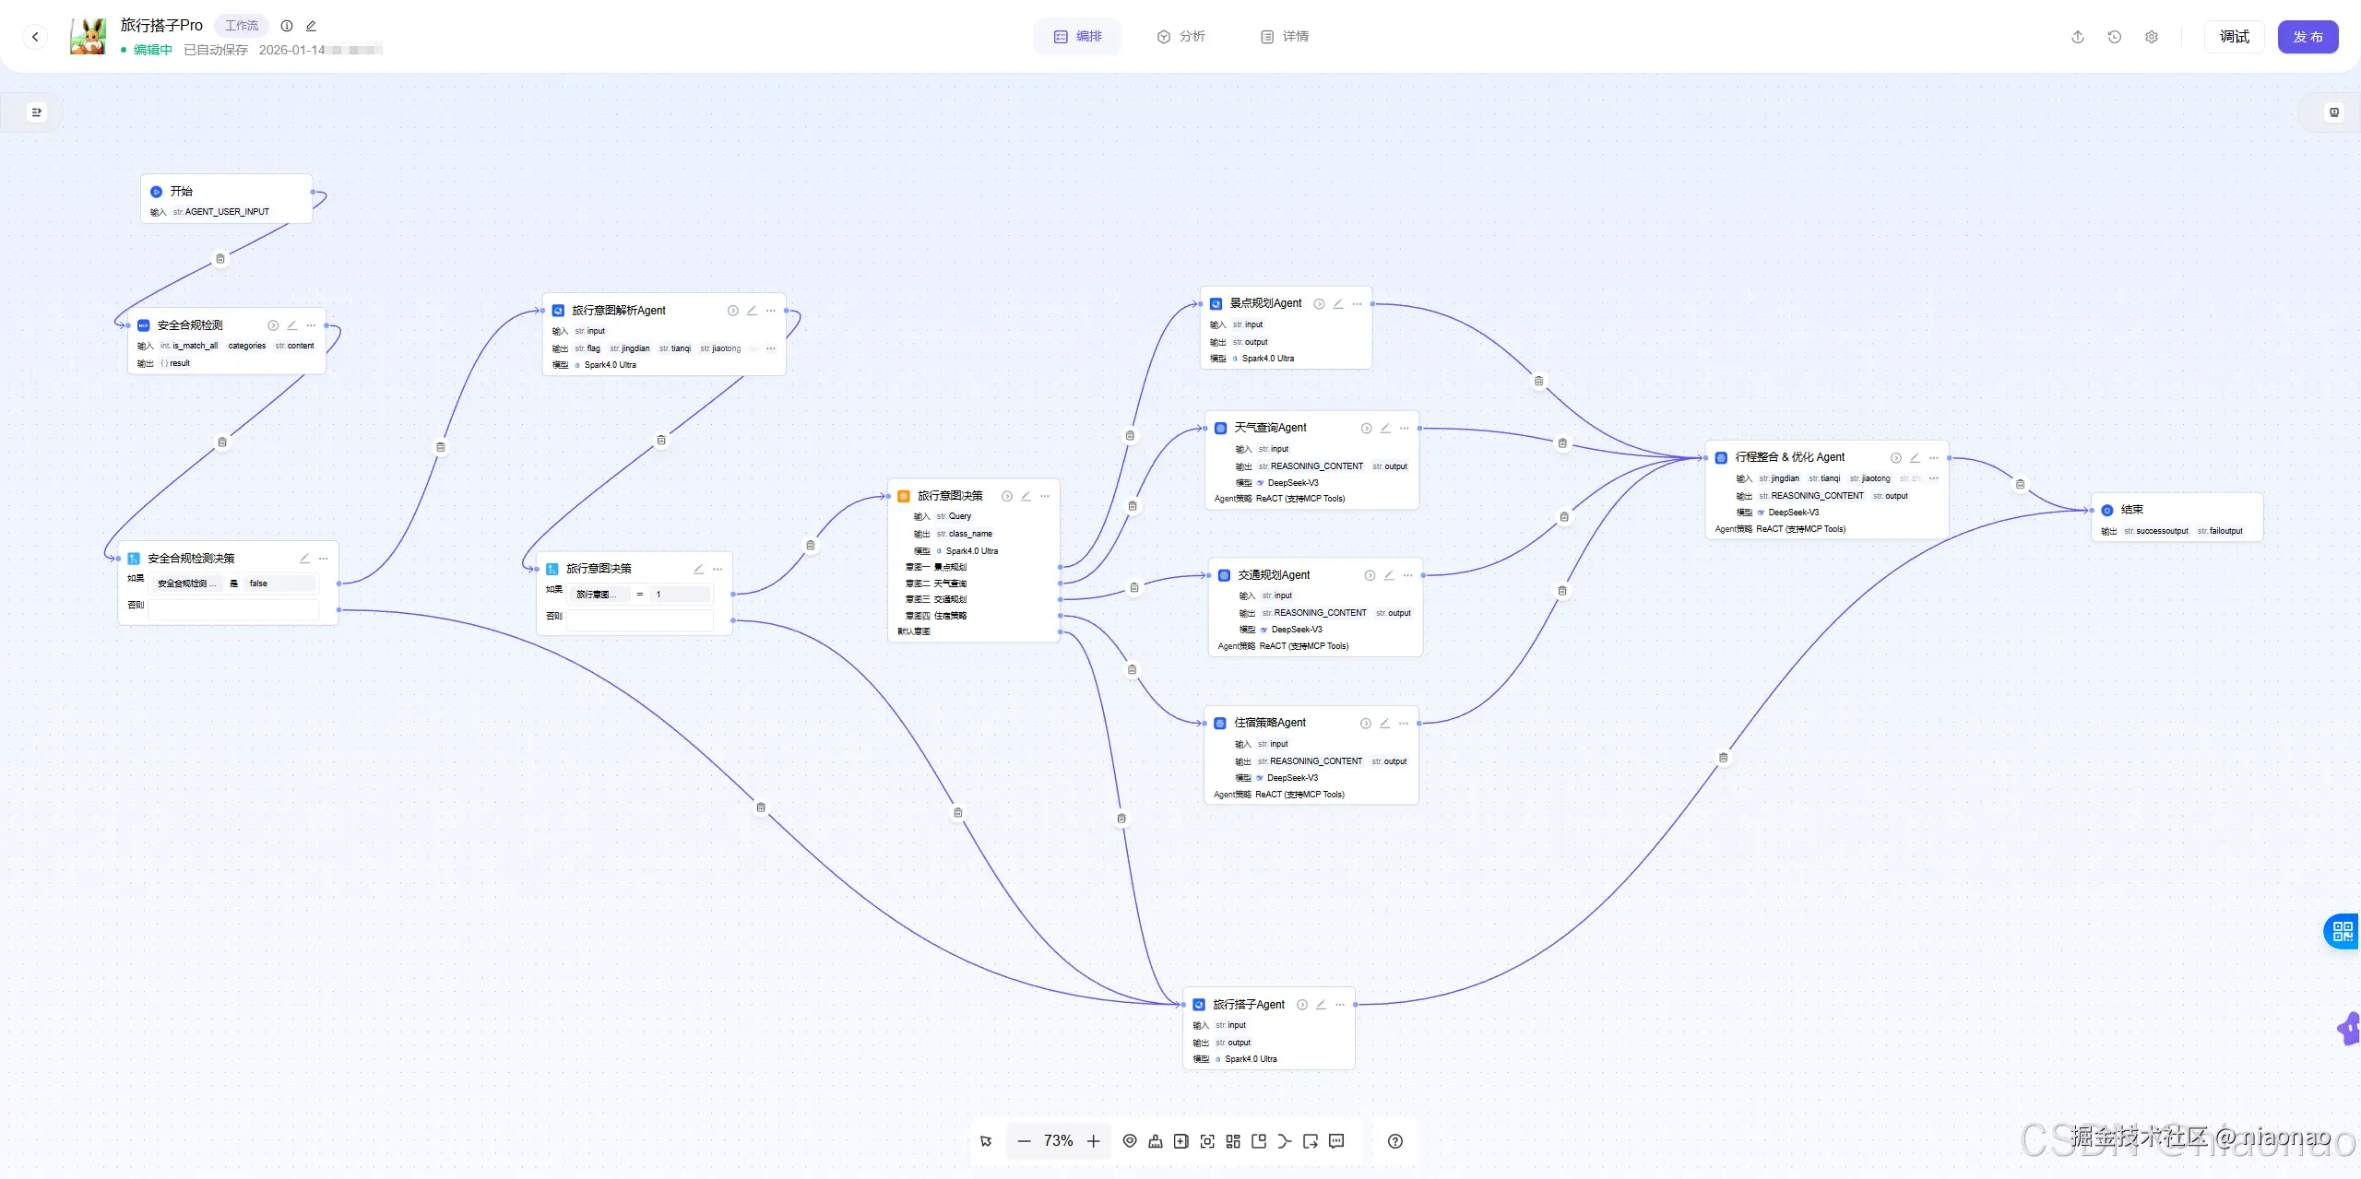The width and height of the screenshot is (2361, 1179).
Task: Click the pointer select tool in bottom toolbar
Action: click(986, 1141)
